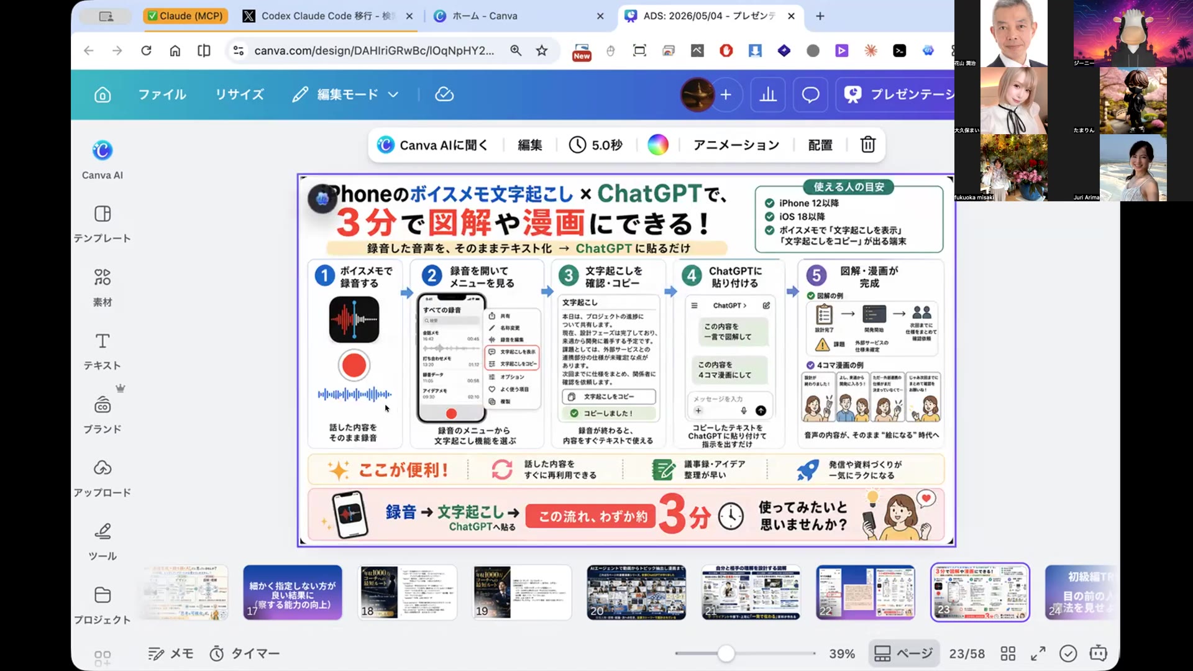The image size is (1193, 671).
Task: Open the browser split view icon
Action: (204, 51)
